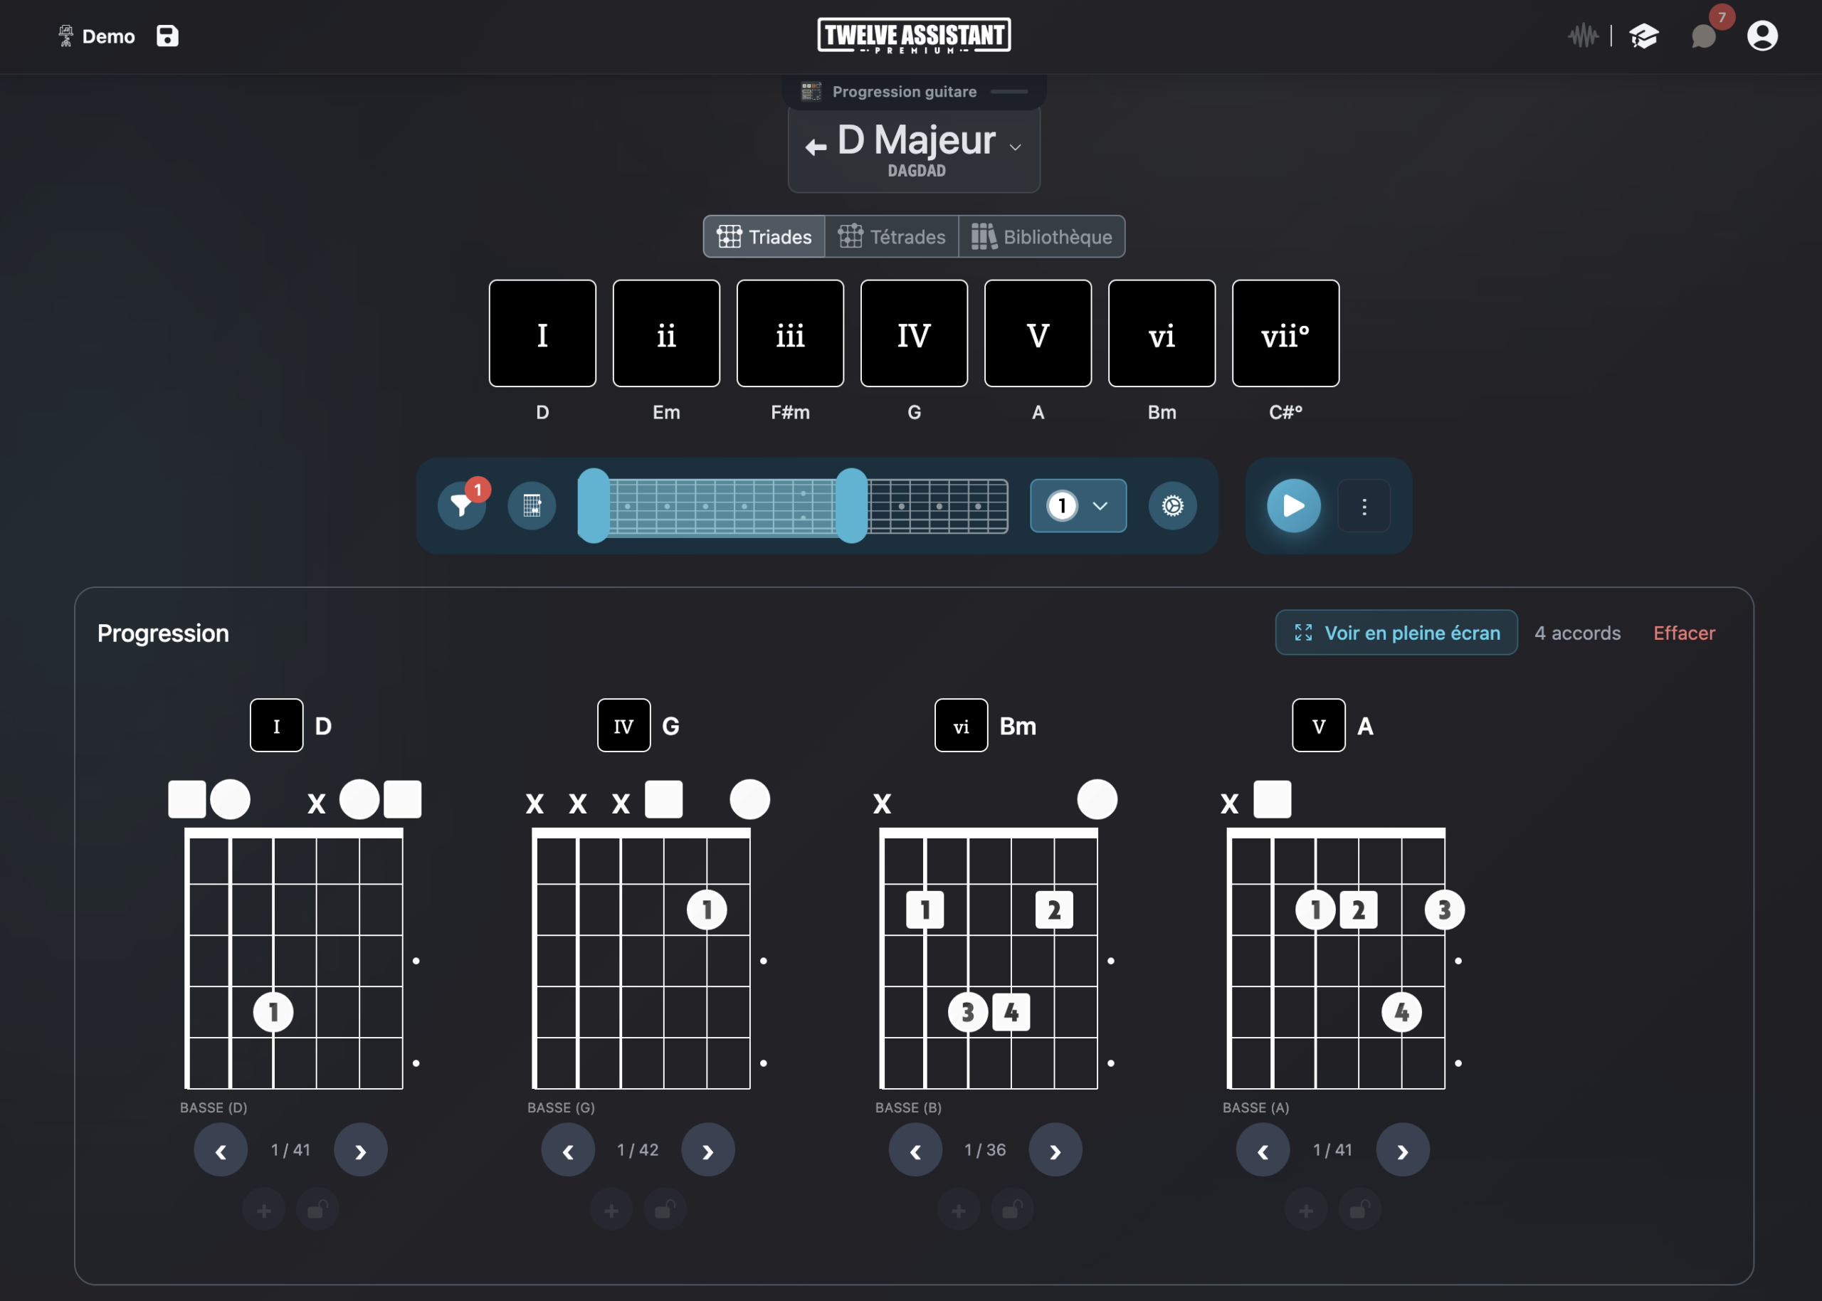Show next voicing for G chord

click(x=708, y=1150)
